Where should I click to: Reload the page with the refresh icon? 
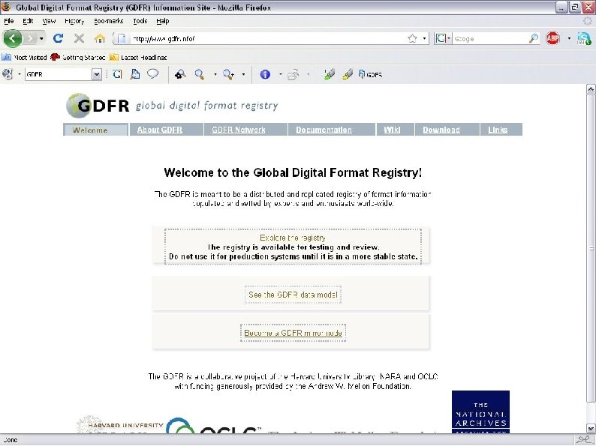[x=58, y=38]
